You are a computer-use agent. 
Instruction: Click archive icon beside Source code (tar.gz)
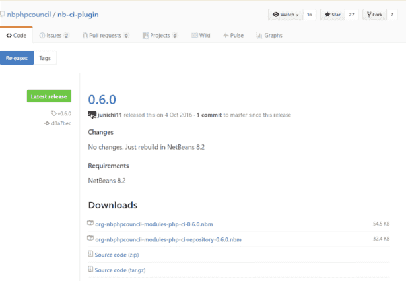[x=90, y=269]
